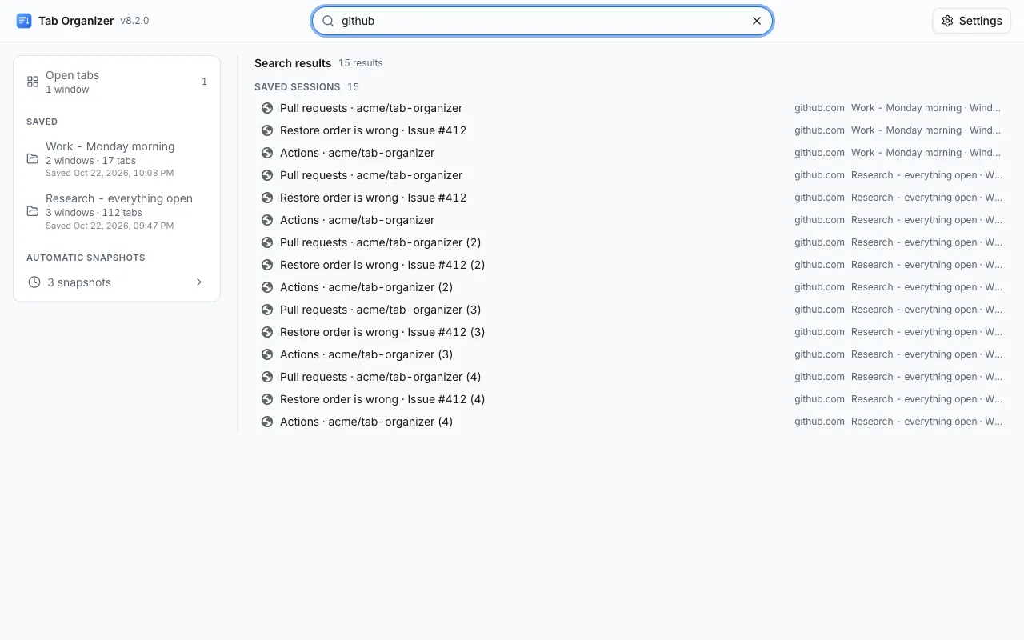Click the globe icon for 'Restore order is wrong · Issue #412 (2)'
The image size is (1024, 640).
click(x=267, y=265)
